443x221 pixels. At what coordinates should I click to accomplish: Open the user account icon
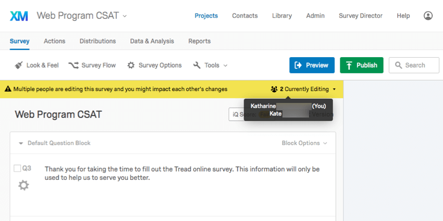pos(428,16)
